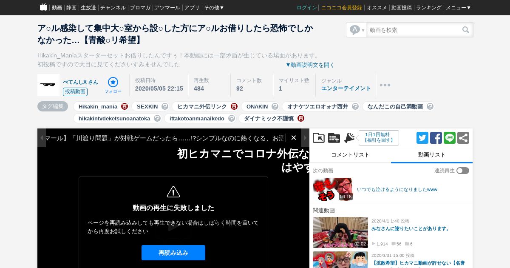Open the hikakintvdeketsunoanatoka tag
This screenshot has width=510, height=268.
point(114,118)
